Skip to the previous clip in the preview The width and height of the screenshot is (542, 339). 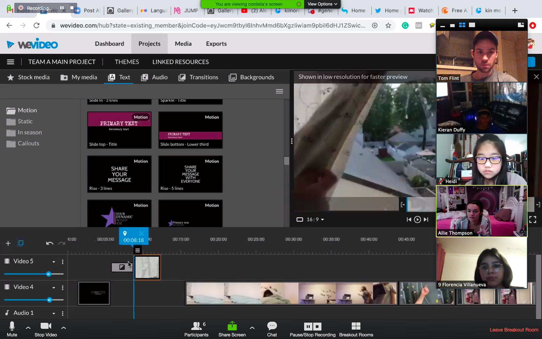tap(408, 220)
